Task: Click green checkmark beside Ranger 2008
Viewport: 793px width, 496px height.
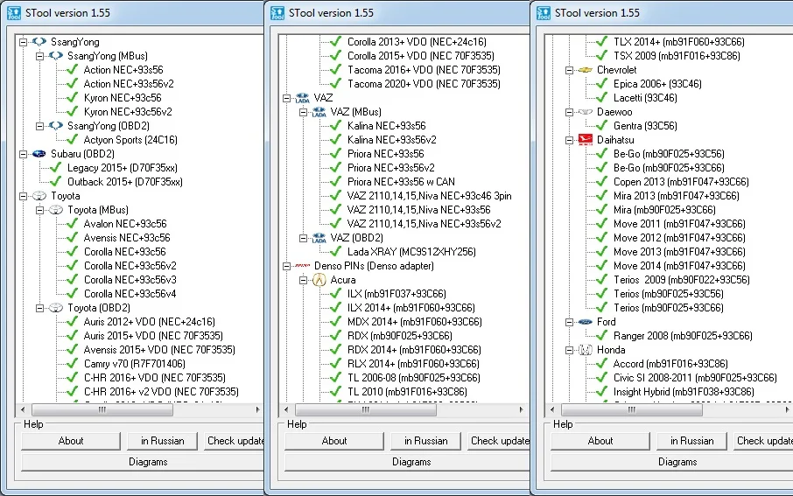Action: pyautogui.click(x=602, y=336)
